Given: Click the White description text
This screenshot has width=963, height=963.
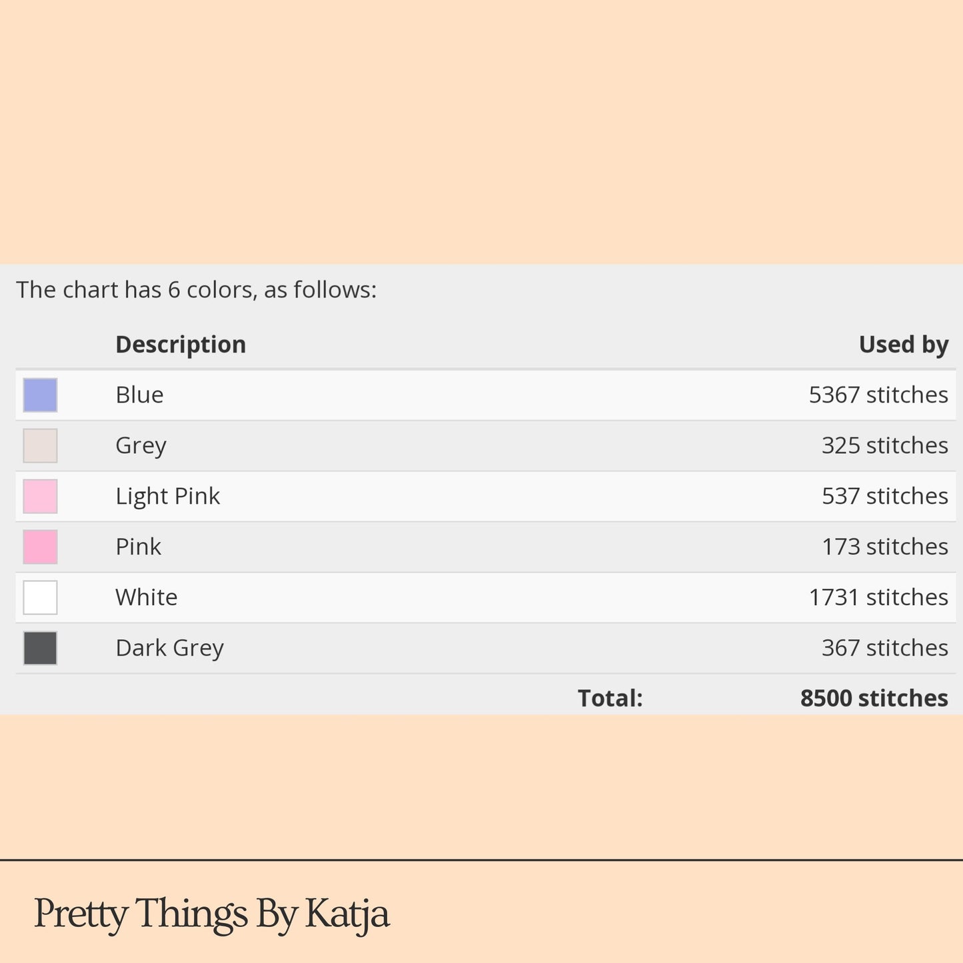Looking at the screenshot, I should click(x=146, y=597).
